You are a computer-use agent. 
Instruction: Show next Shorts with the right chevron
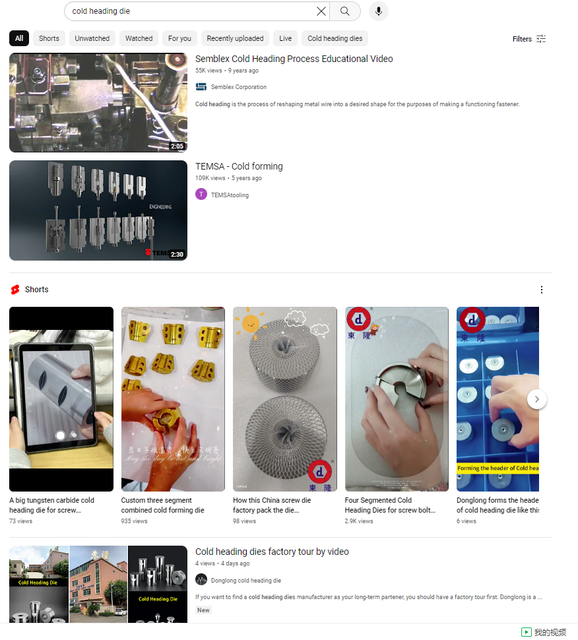[537, 399]
